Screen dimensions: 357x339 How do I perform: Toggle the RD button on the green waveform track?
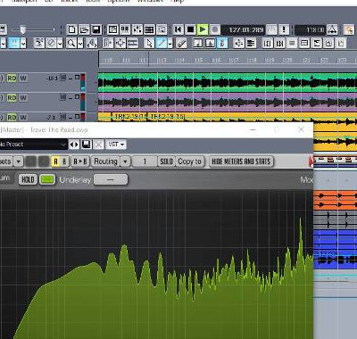coord(12,79)
